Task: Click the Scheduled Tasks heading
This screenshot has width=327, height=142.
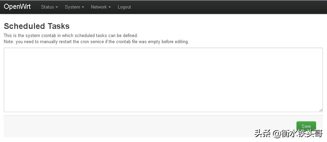Action: [x=37, y=26]
